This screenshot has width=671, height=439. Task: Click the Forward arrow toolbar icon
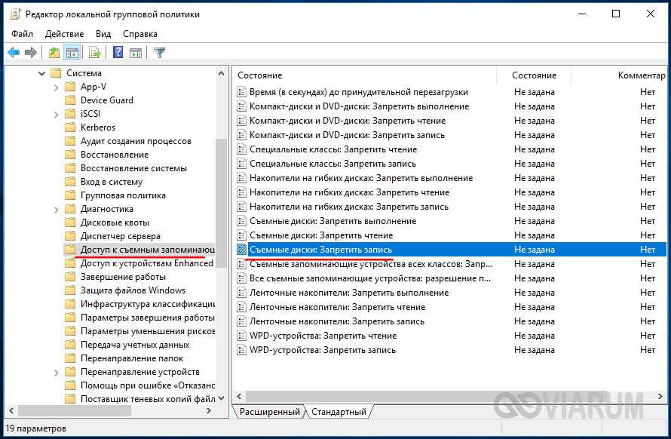(31, 53)
